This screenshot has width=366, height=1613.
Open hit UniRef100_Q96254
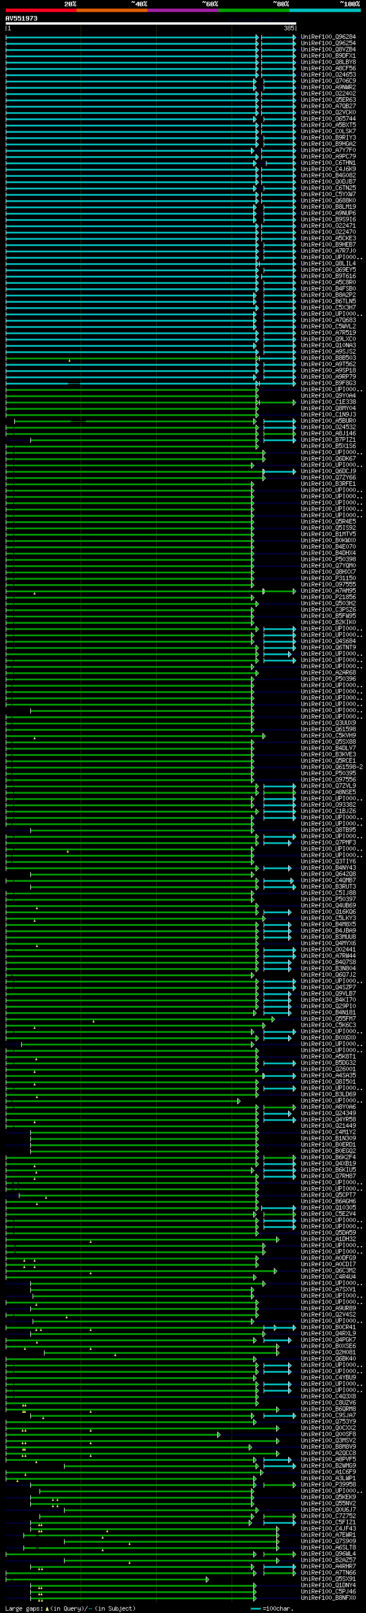pyautogui.click(x=328, y=43)
